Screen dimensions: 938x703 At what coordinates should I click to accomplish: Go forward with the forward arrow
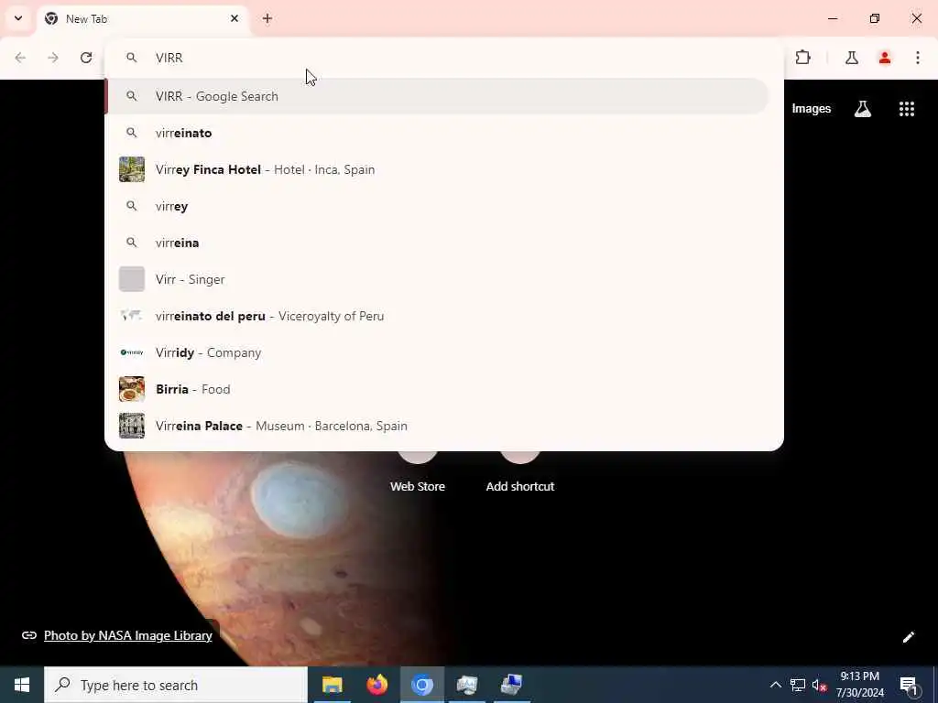coord(53,58)
